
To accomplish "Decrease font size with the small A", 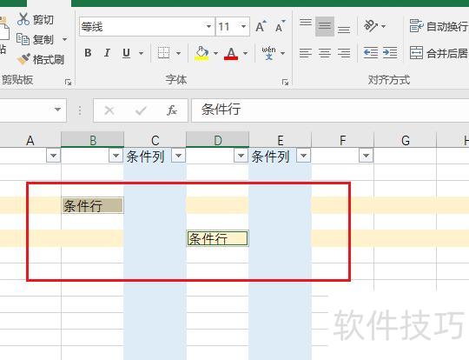I will tap(280, 26).
